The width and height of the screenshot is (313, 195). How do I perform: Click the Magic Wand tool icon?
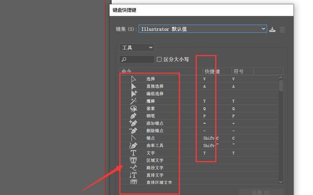click(134, 101)
